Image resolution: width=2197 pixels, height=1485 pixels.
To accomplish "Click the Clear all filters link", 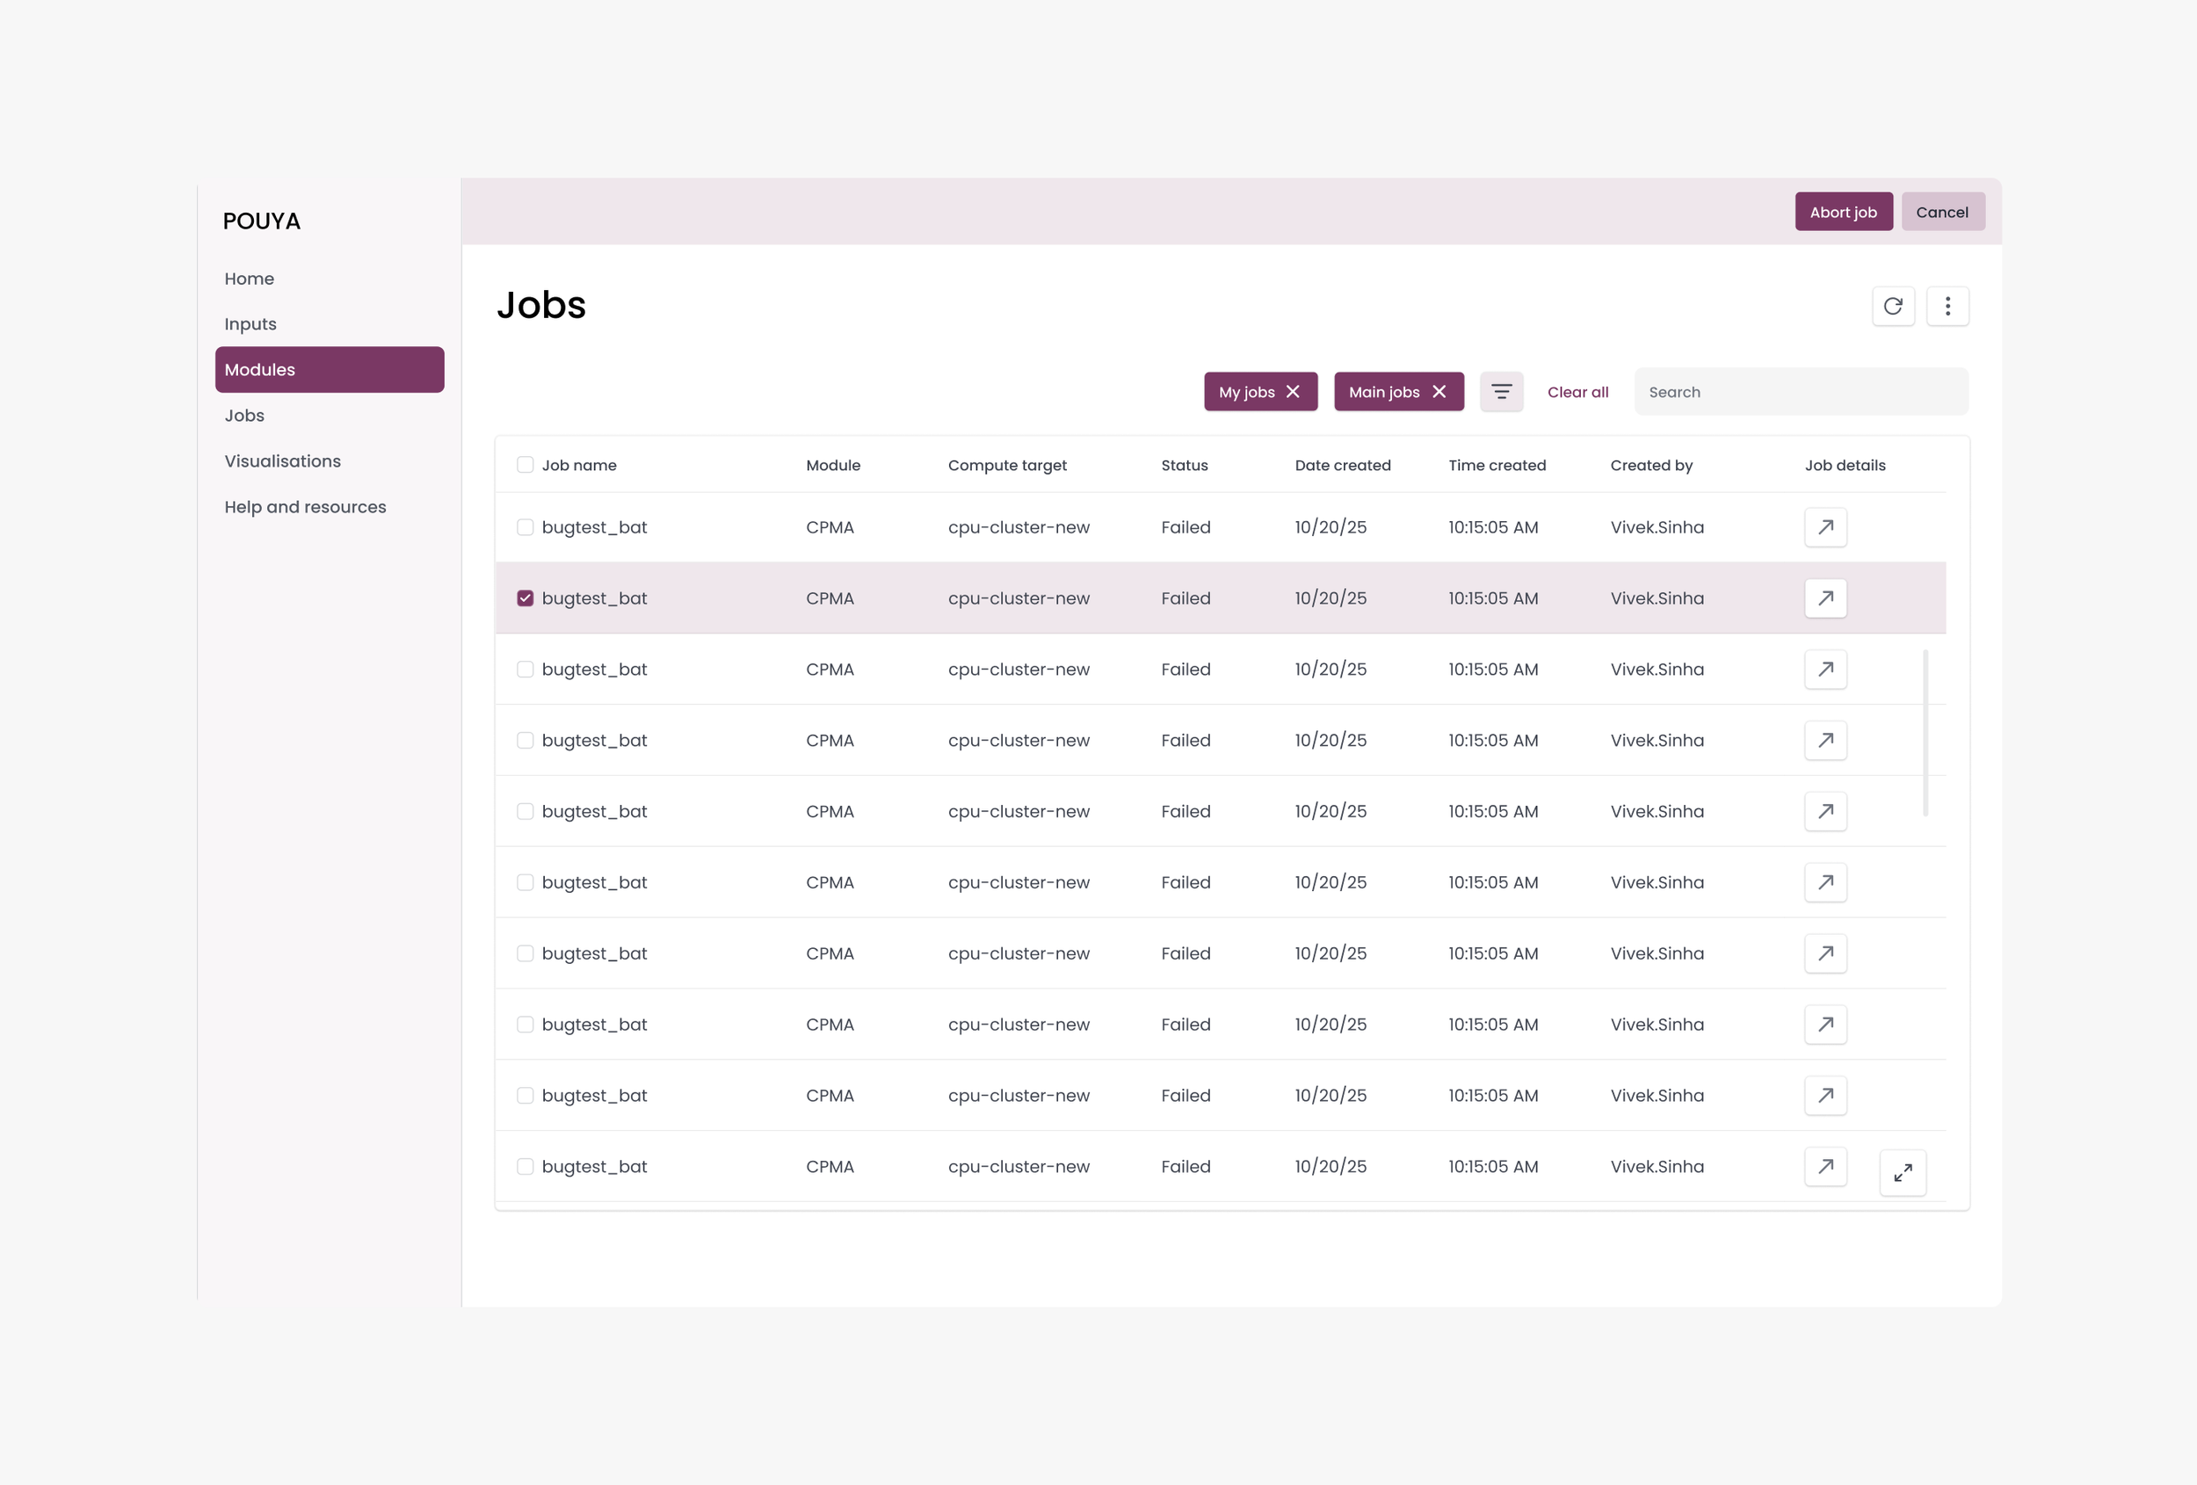I will click(1577, 392).
